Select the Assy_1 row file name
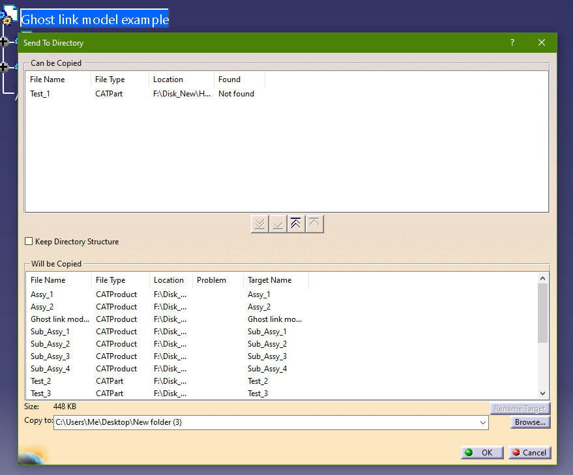This screenshot has width=573, height=475. 42,295
